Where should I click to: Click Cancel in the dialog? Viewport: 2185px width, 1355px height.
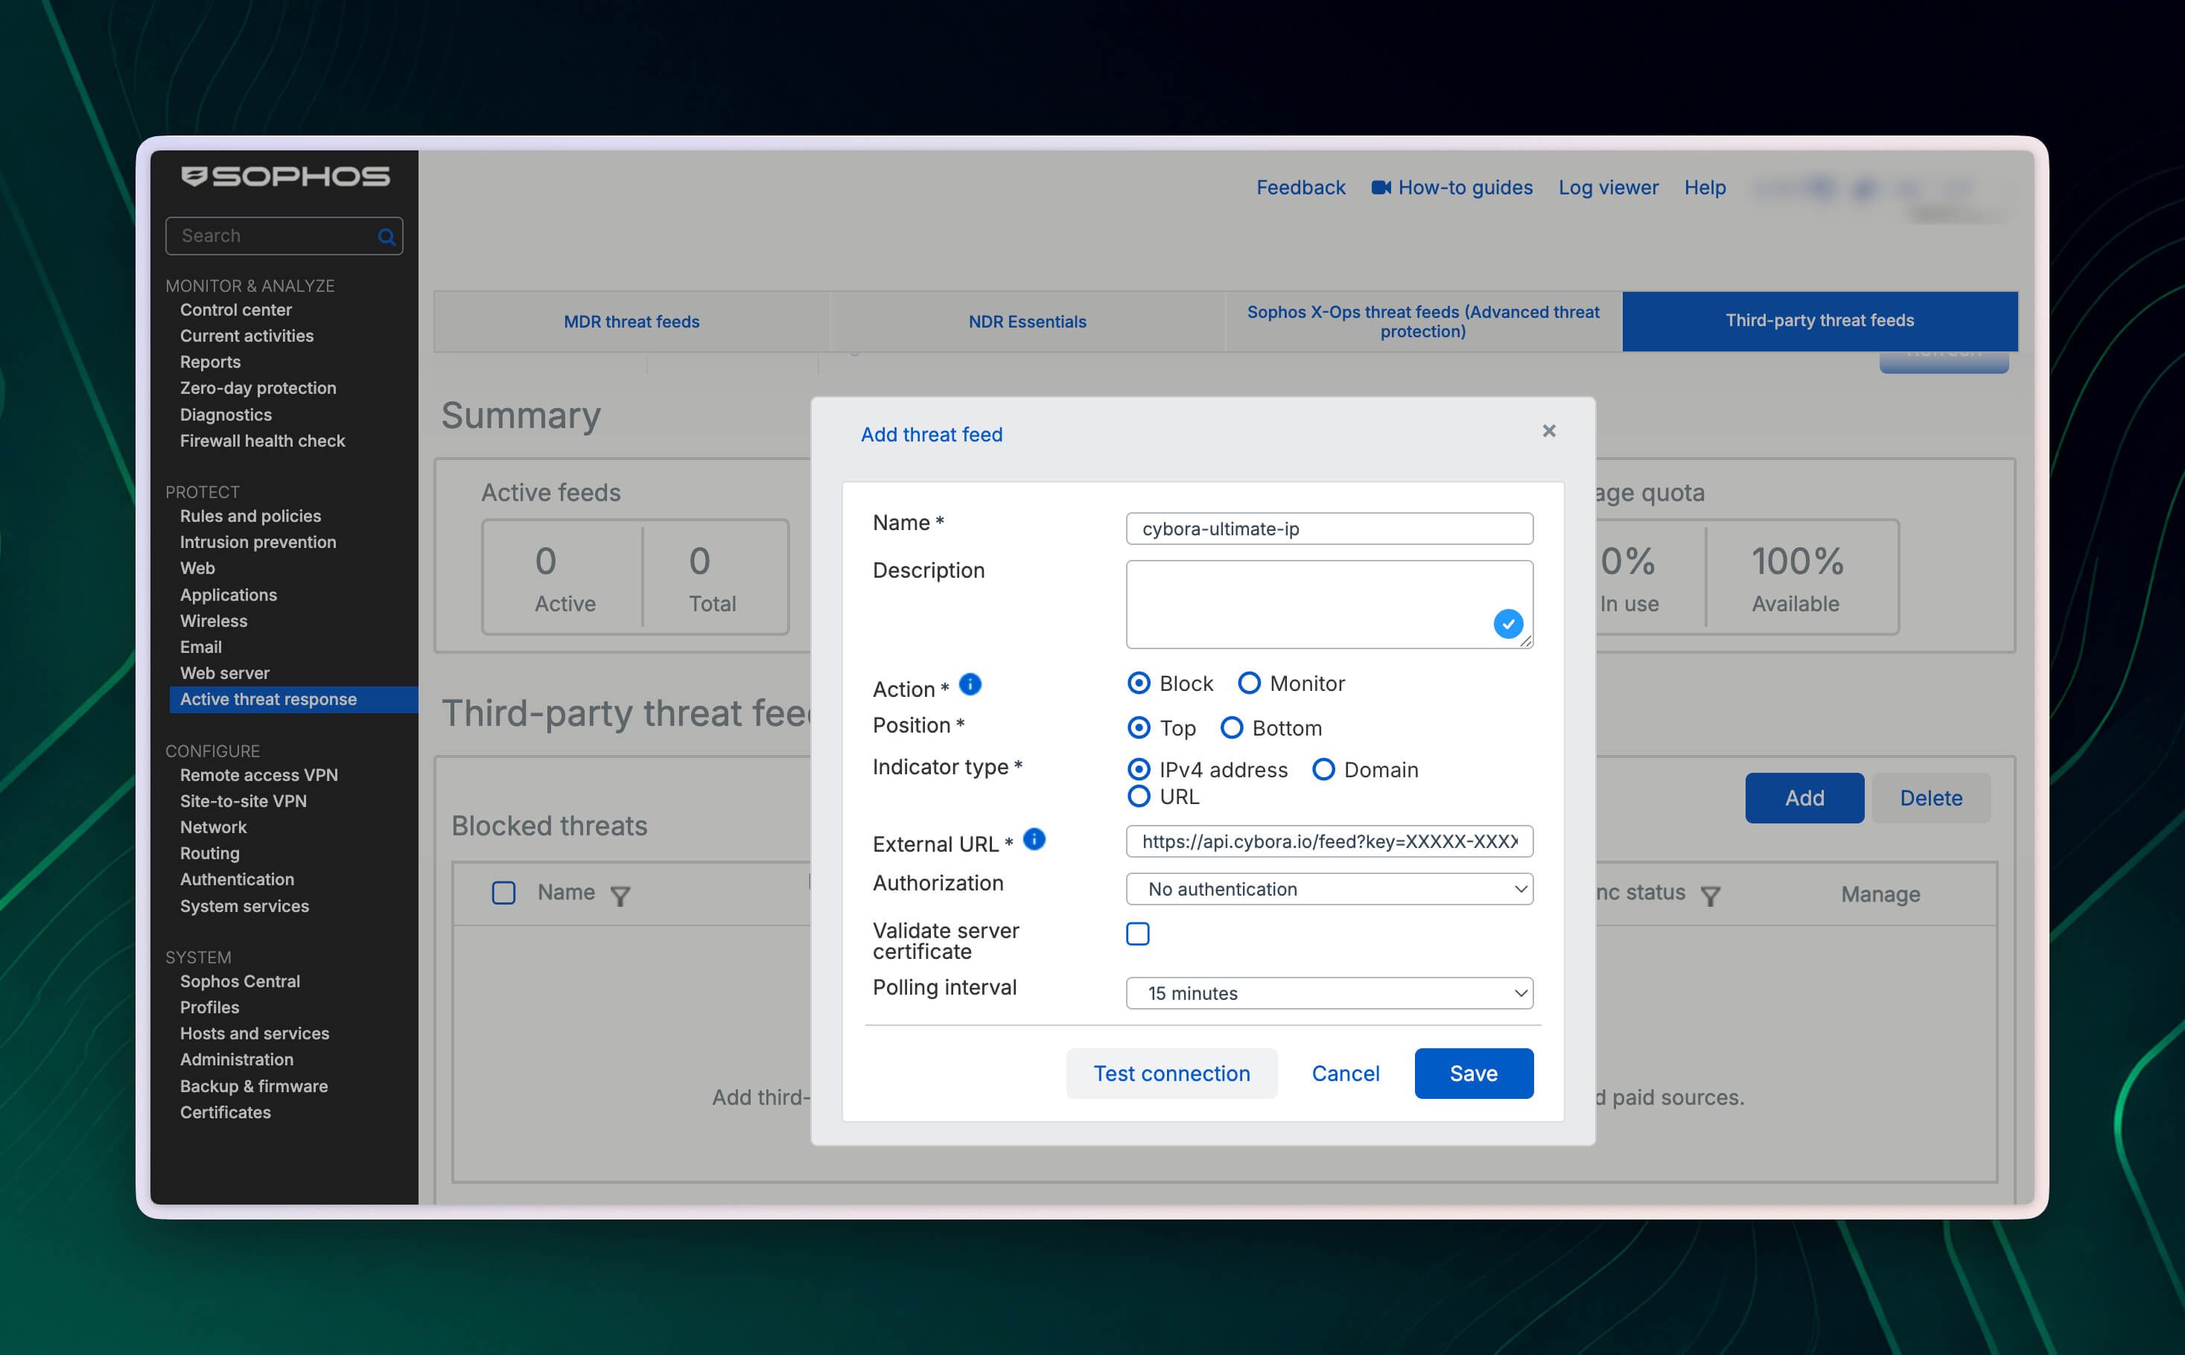[x=1345, y=1074]
